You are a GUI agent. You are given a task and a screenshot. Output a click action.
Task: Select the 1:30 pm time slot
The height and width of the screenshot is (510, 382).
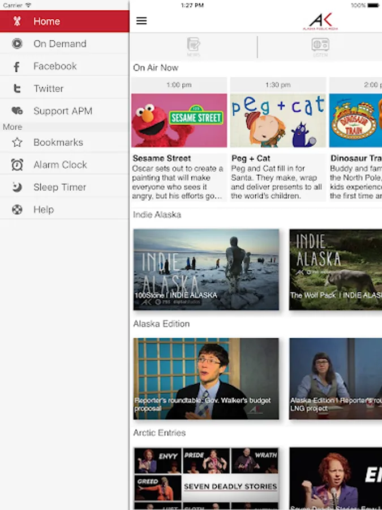point(278,85)
